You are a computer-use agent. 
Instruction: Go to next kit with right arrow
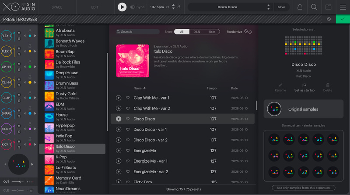[32, 164]
